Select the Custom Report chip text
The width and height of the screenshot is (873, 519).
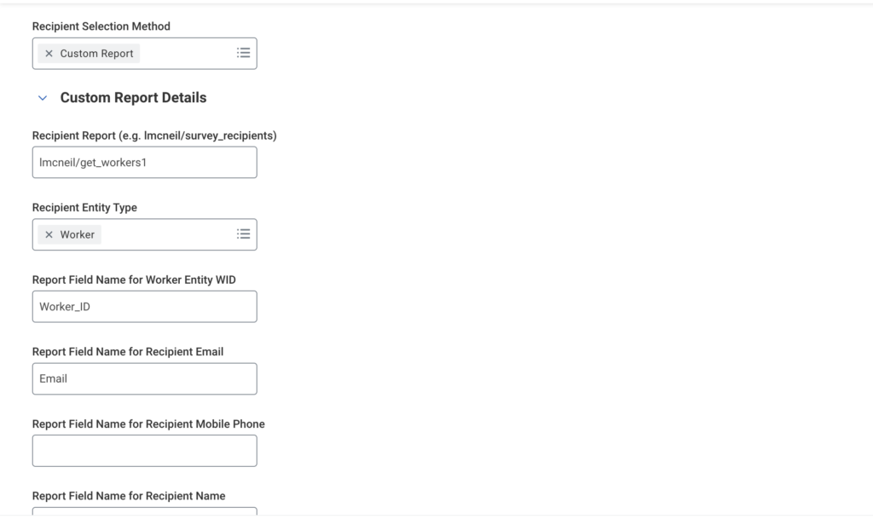[x=96, y=54]
